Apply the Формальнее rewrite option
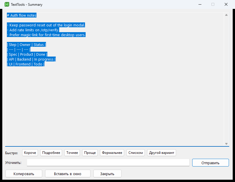235x182 pixels. 112,153
